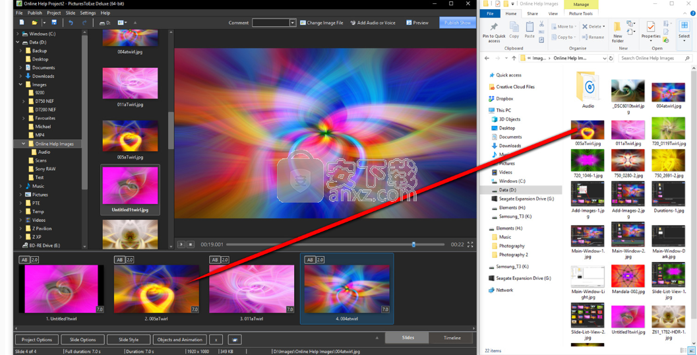697x355 pixels.
Task: Click the Explorer Help question mark icon
Action: tap(692, 13)
